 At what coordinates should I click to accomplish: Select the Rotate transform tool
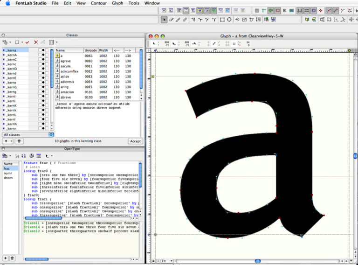(x=237, y=20)
